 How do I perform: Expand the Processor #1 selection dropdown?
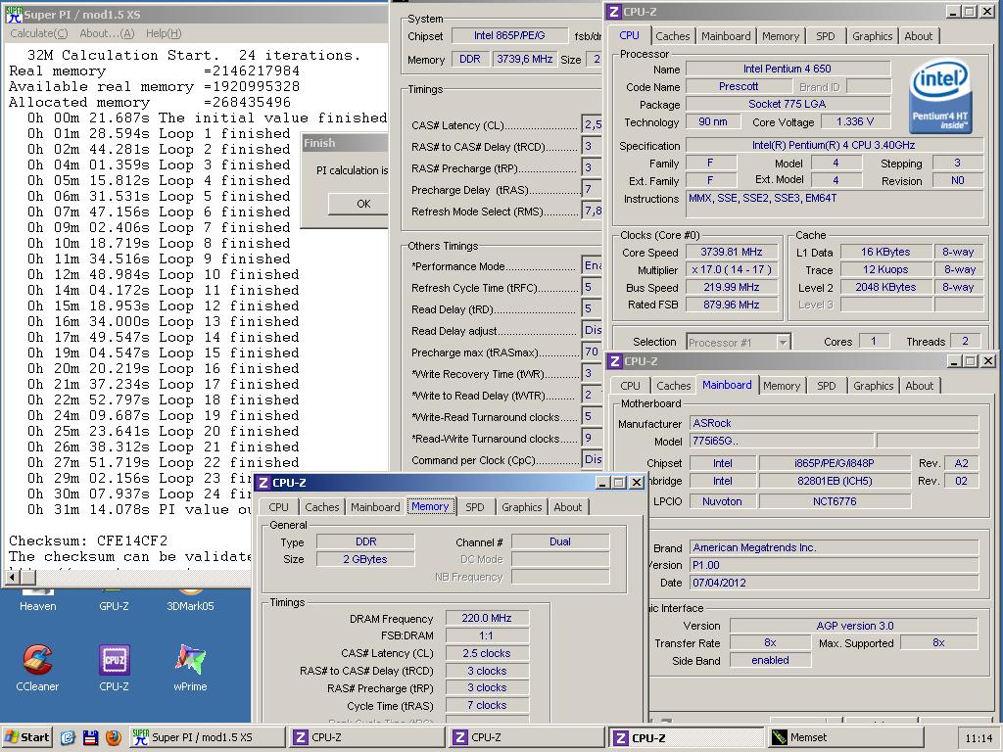point(783,342)
